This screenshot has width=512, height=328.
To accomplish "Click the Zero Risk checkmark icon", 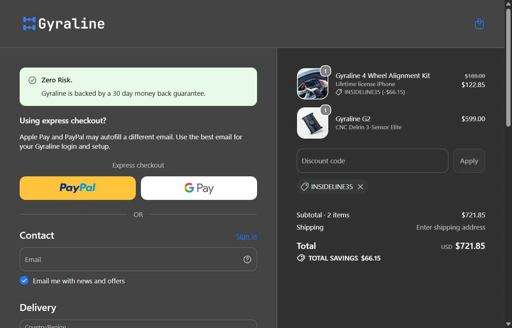I will (x=32, y=80).
